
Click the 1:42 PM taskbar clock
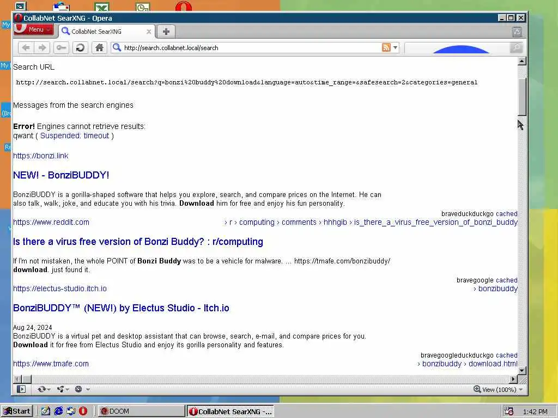[x=535, y=411]
